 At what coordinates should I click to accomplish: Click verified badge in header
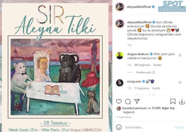(x=153, y=7)
